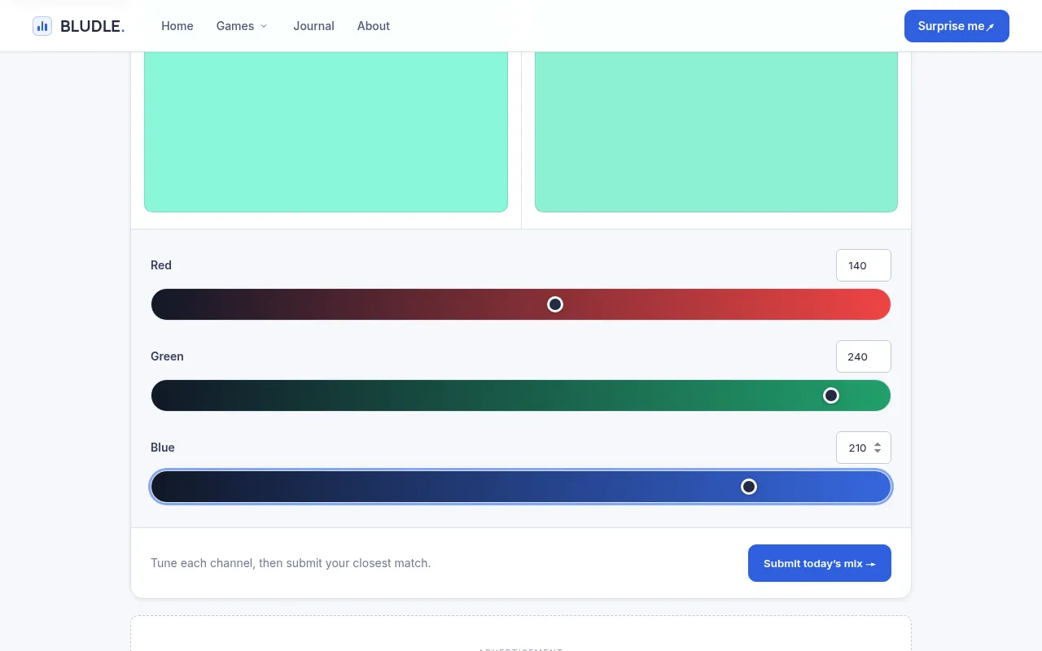Submit today's mix

coord(820,563)
